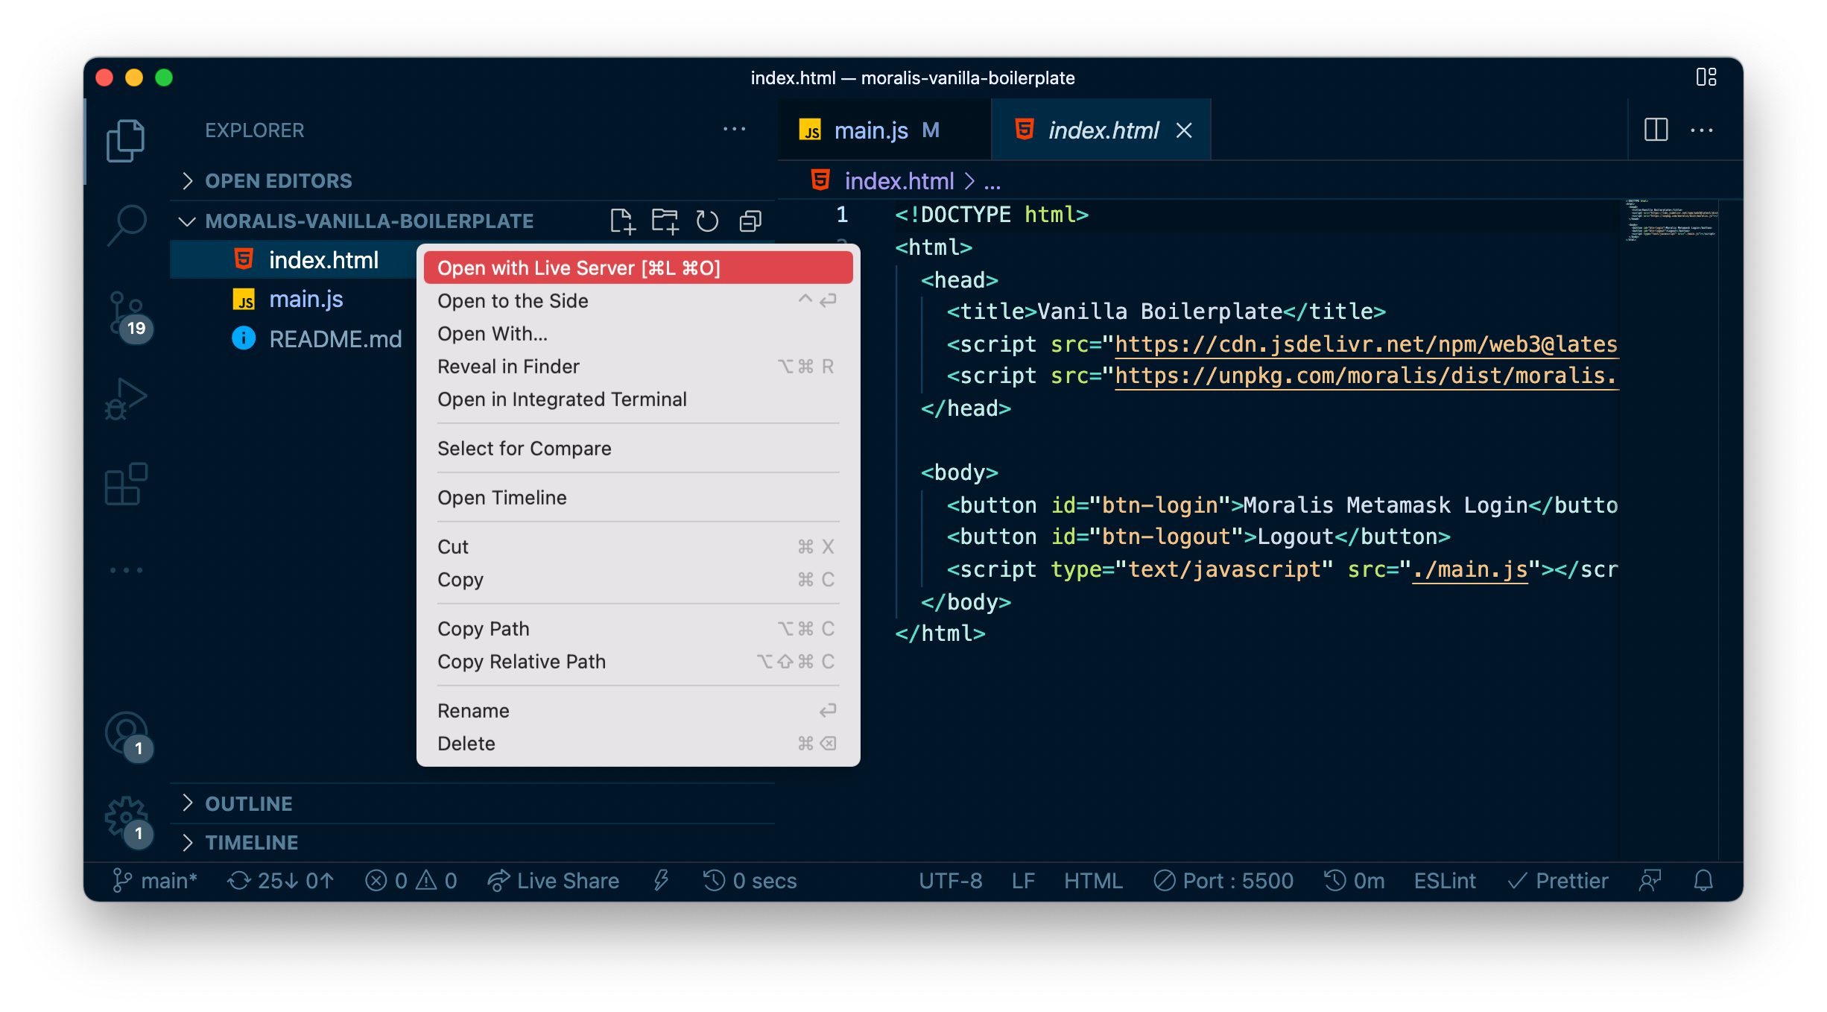Stop Live Server on Port 5500

pos(1223,881)
